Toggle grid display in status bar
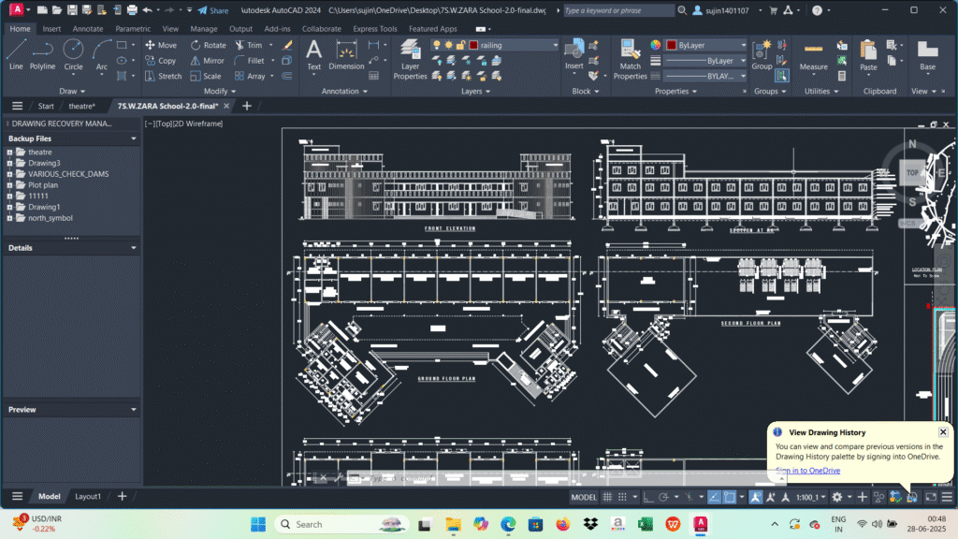 click(x=607, y=497)
